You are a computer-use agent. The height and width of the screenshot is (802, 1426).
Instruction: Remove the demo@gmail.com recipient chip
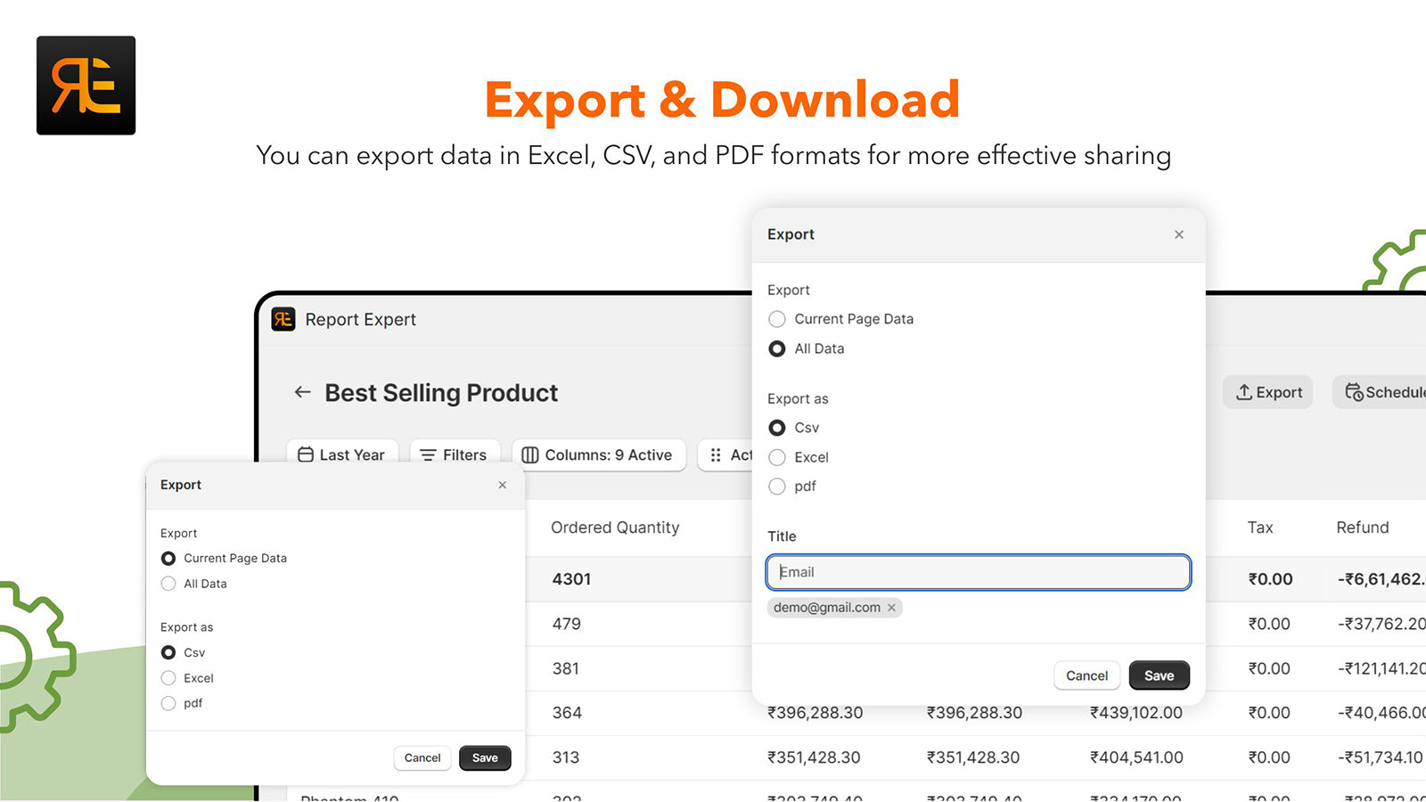point(891,607)
